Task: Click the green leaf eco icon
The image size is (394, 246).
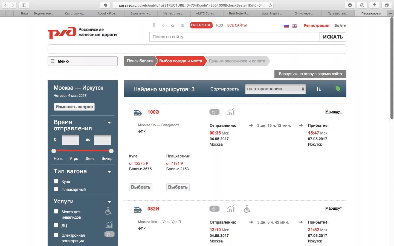Action: click(338, 89)
